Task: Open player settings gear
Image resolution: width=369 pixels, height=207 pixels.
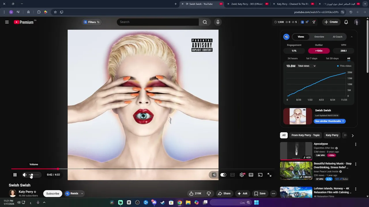Action: pos(242,175)
